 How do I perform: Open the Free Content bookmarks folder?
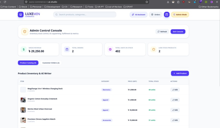8,7
